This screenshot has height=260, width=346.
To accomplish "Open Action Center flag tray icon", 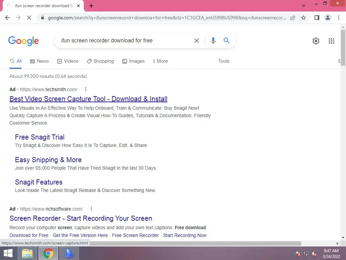I will [x=298, y=253].
